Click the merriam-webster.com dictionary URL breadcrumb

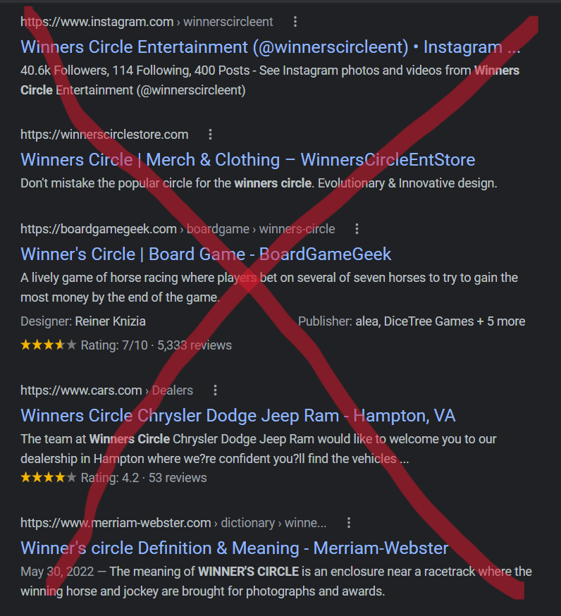coord(173,522)
